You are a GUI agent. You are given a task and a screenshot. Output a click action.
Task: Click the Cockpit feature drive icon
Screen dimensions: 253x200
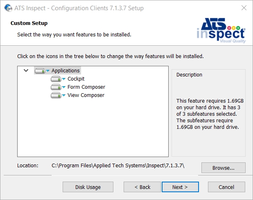(56, 79)
